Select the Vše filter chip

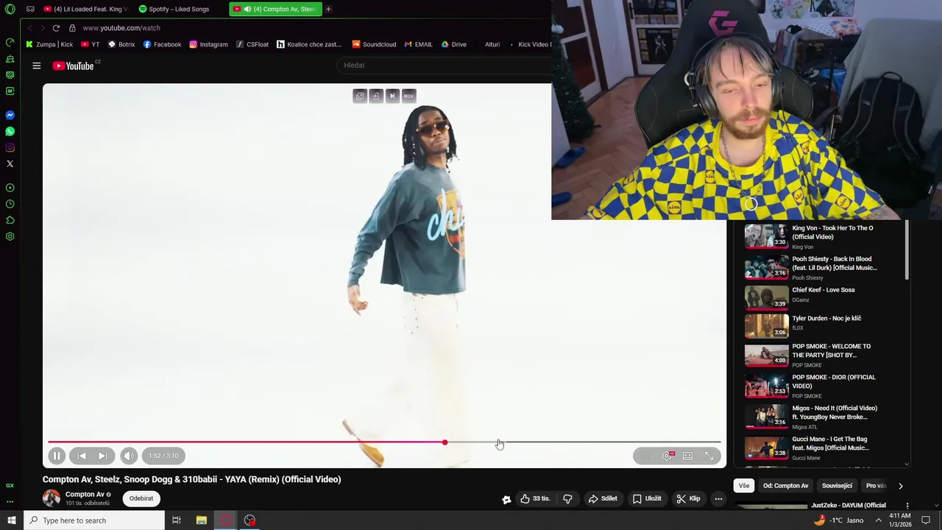pyautogui.click(x=744, y=486)
